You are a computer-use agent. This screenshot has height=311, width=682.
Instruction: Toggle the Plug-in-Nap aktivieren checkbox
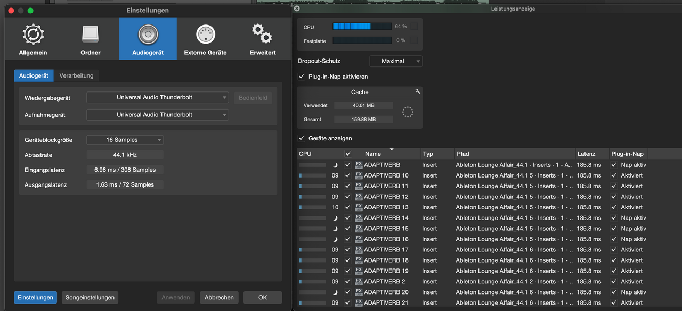pos(302,77)
